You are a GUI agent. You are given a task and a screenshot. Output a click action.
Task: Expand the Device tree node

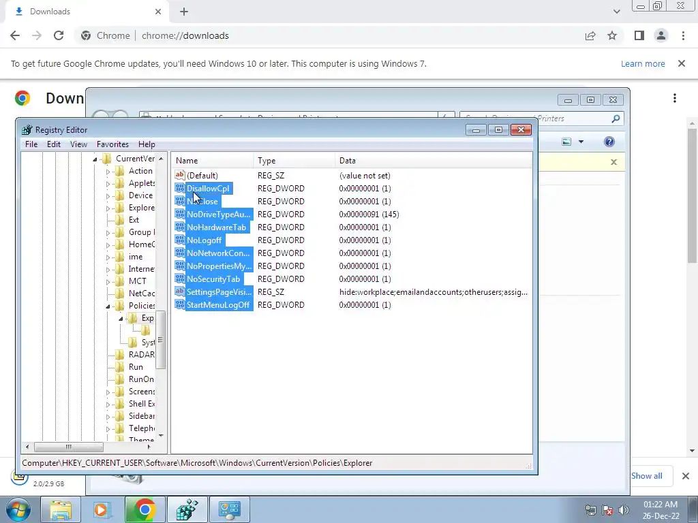[x=108, y=195]
